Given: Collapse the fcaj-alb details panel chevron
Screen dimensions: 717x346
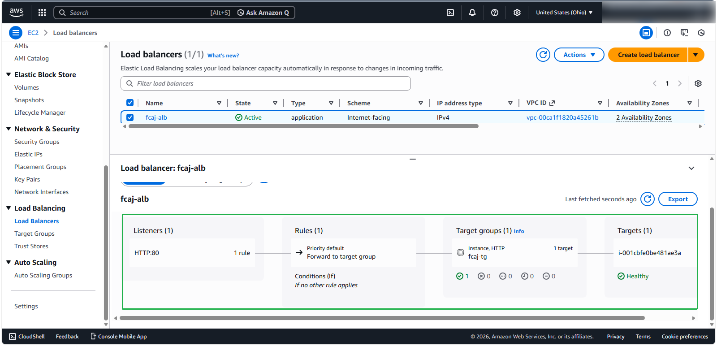Looking at the screenshot, I should click(x=691, y=168).
